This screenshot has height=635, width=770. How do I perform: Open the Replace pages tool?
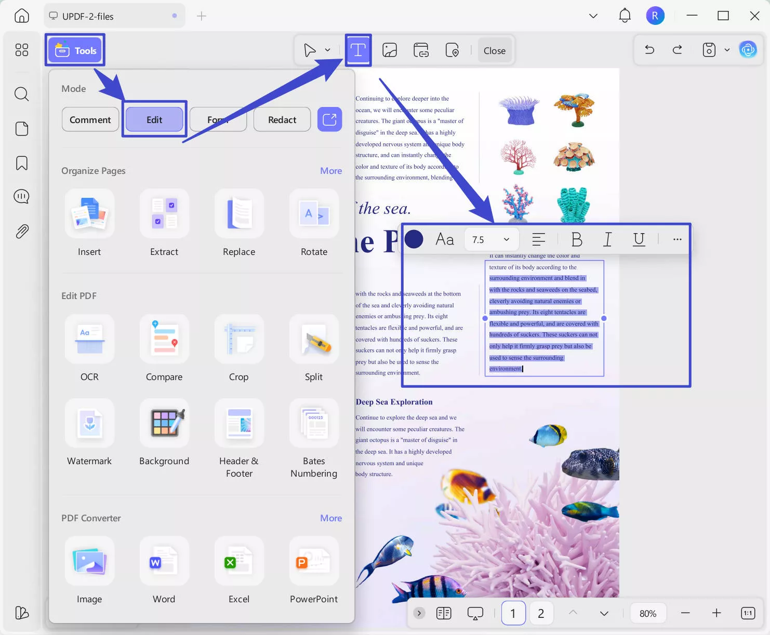click(x=239, y=223)
